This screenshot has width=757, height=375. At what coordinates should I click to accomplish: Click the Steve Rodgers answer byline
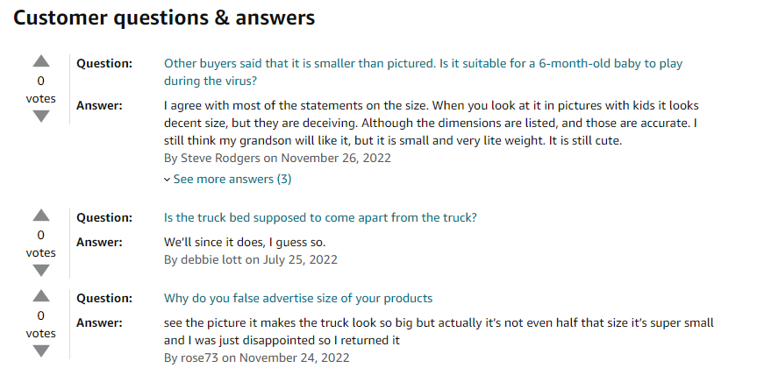click(277, 158)
